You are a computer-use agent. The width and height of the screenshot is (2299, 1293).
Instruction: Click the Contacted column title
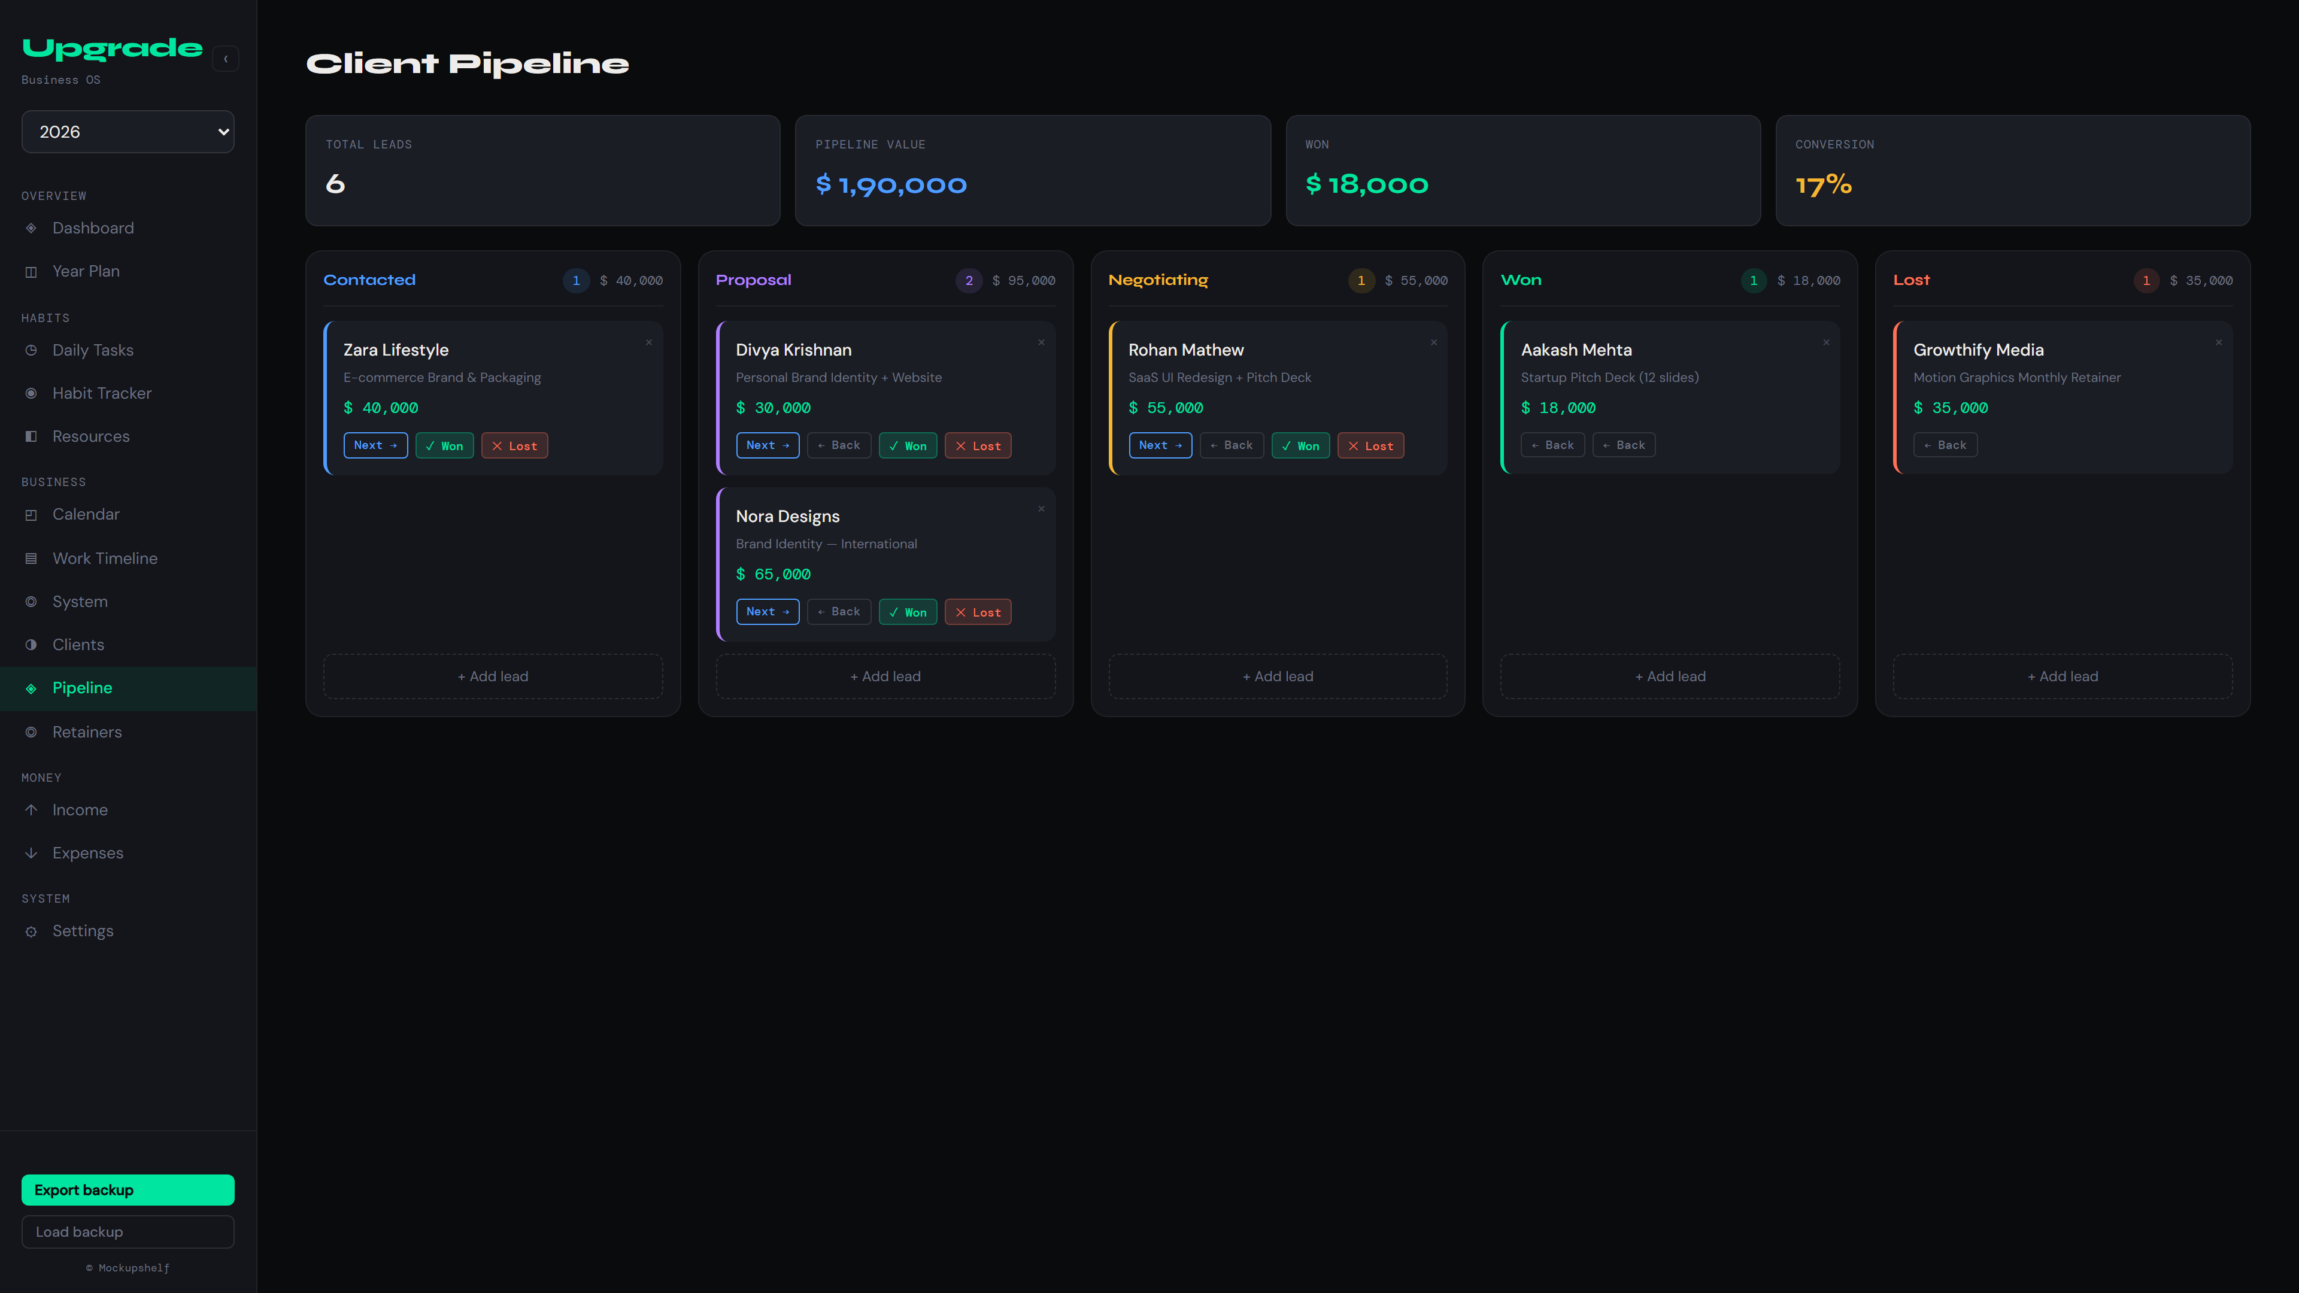tap(369, 280)
